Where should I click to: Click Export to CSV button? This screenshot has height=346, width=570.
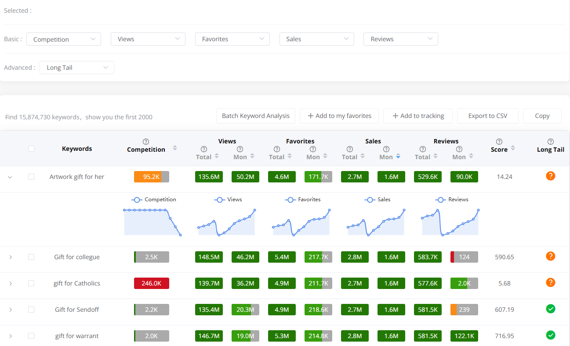click(x=488, y=116)
